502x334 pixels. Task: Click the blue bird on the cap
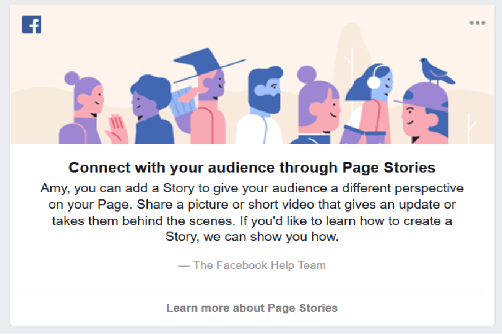pos(435,71)
